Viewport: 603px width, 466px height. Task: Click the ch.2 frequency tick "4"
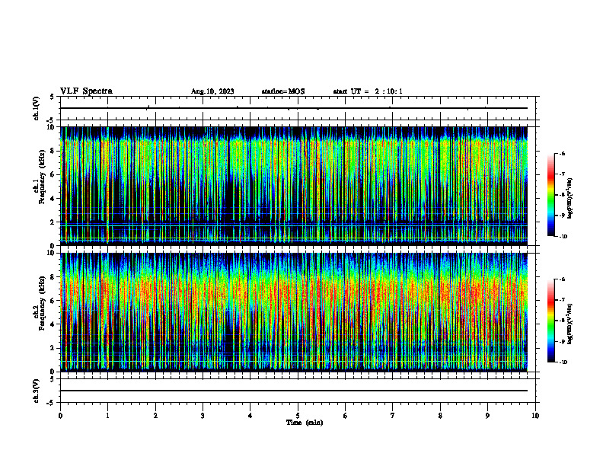coord(53,325)
